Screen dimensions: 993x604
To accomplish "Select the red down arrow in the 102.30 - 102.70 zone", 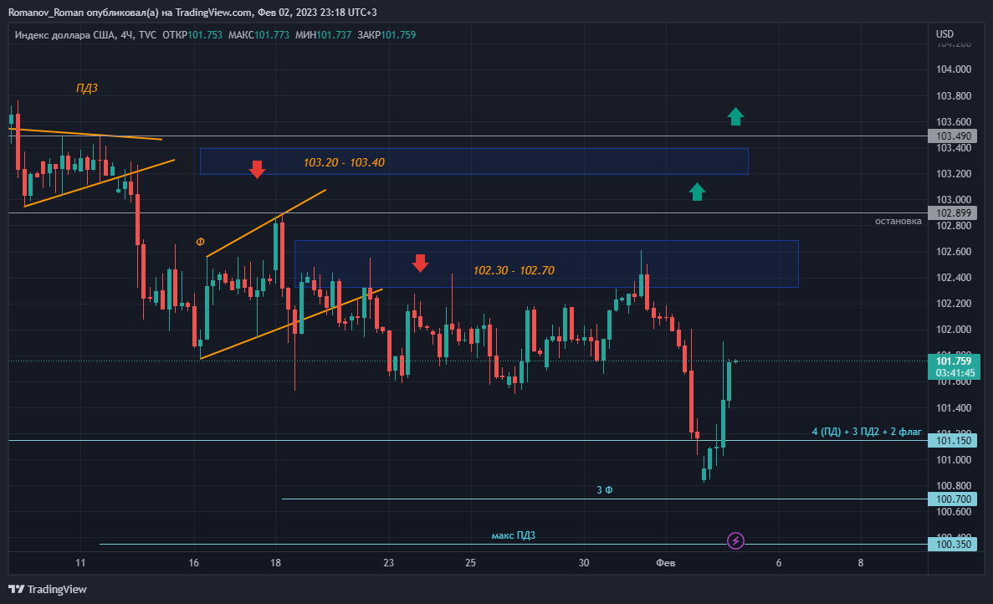I will (420, 263).
